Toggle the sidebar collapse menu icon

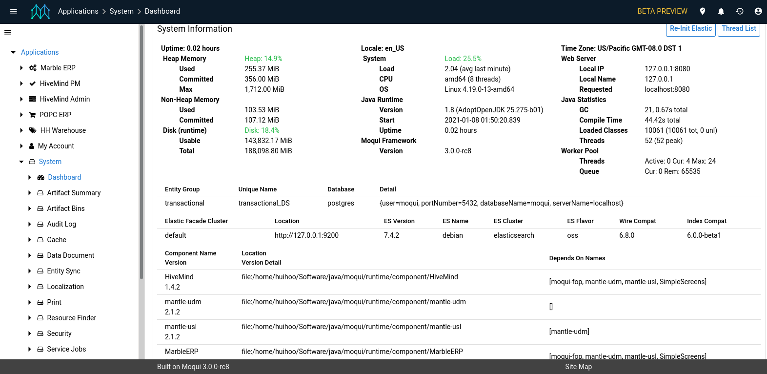(x=8, y=32)
